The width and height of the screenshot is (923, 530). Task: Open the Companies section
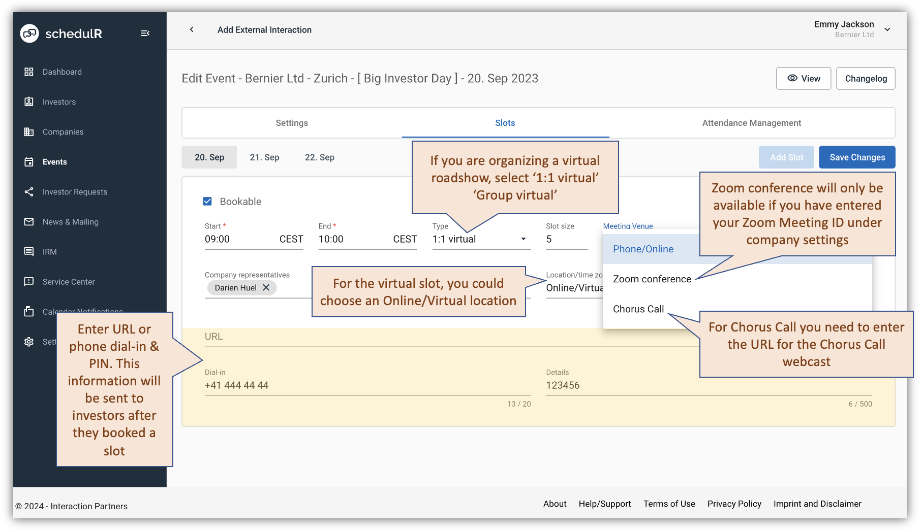click(x=63, y=131)
